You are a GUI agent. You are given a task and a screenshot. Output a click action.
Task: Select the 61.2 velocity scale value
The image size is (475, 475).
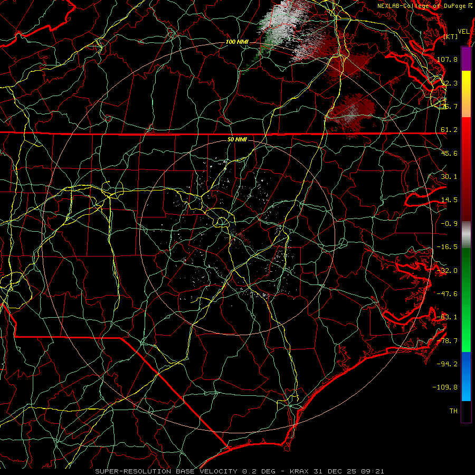[x=449, y=130]
